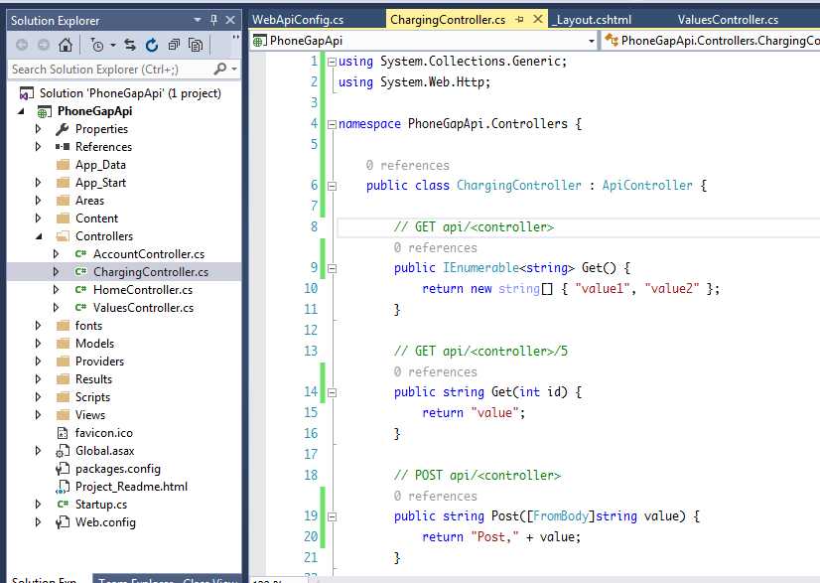Refresh Solution Explorer with the refresh icon
This screenshot has width=820, height=583.
[152, 46]
